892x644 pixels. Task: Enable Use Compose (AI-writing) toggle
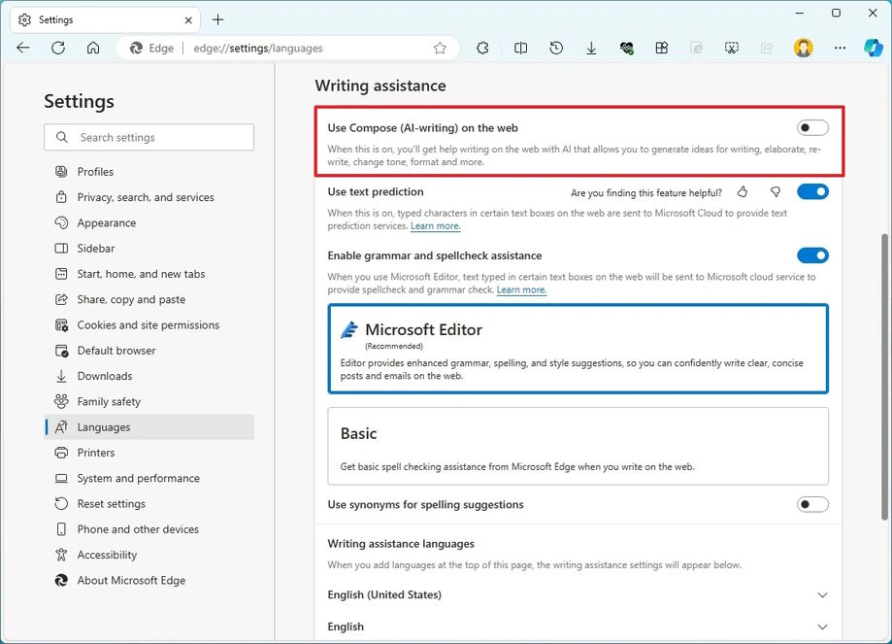point(812,128)
